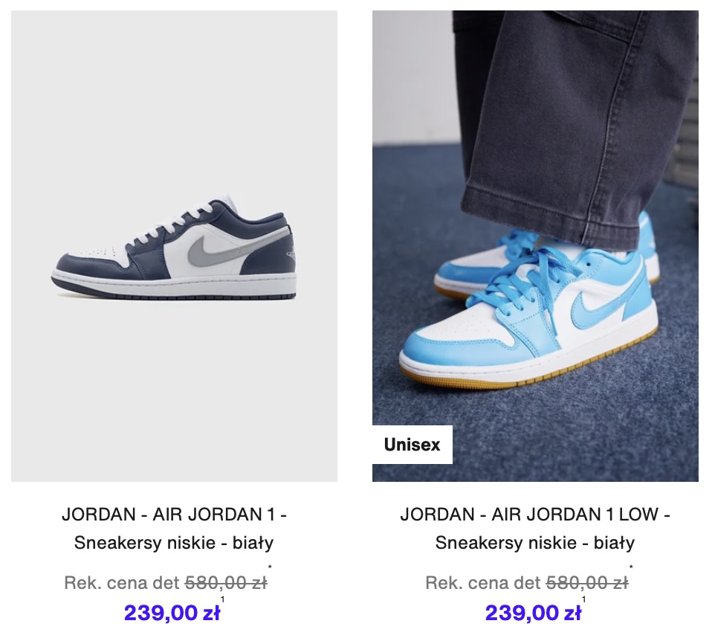Click the Unisex badge on blue sneakers
The width and height of the screenshot is (715, 638).
[412, 445]
